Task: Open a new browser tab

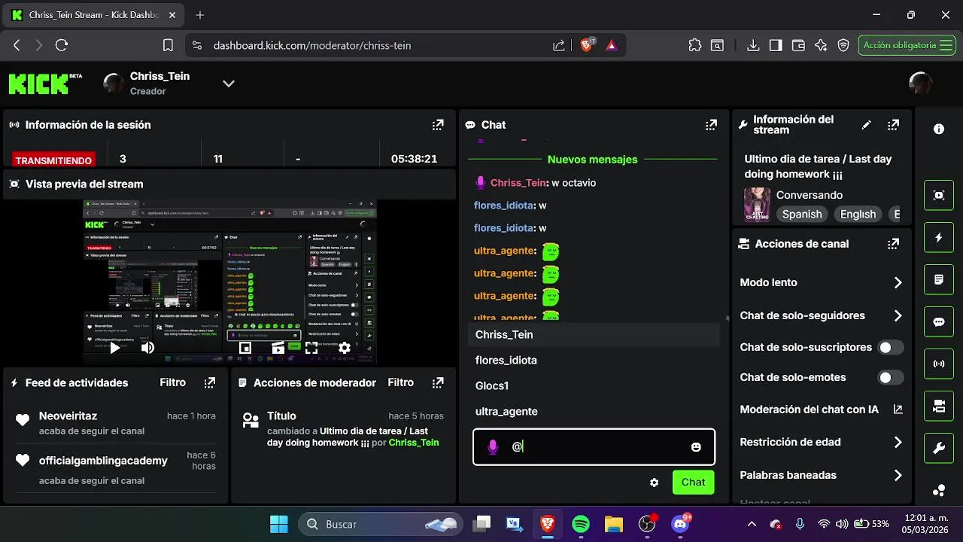Action: tap(200, 15)
